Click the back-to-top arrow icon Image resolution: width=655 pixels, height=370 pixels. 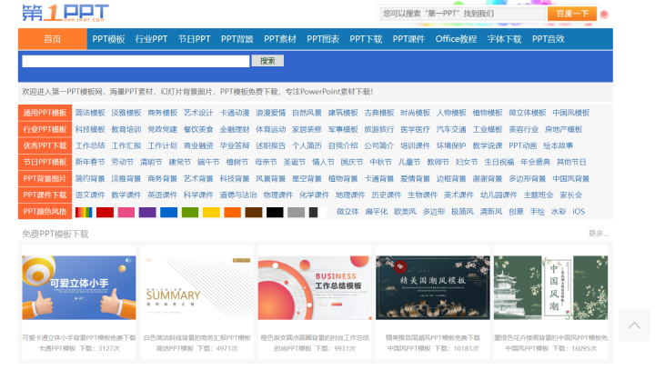click(x=634, y=325)
